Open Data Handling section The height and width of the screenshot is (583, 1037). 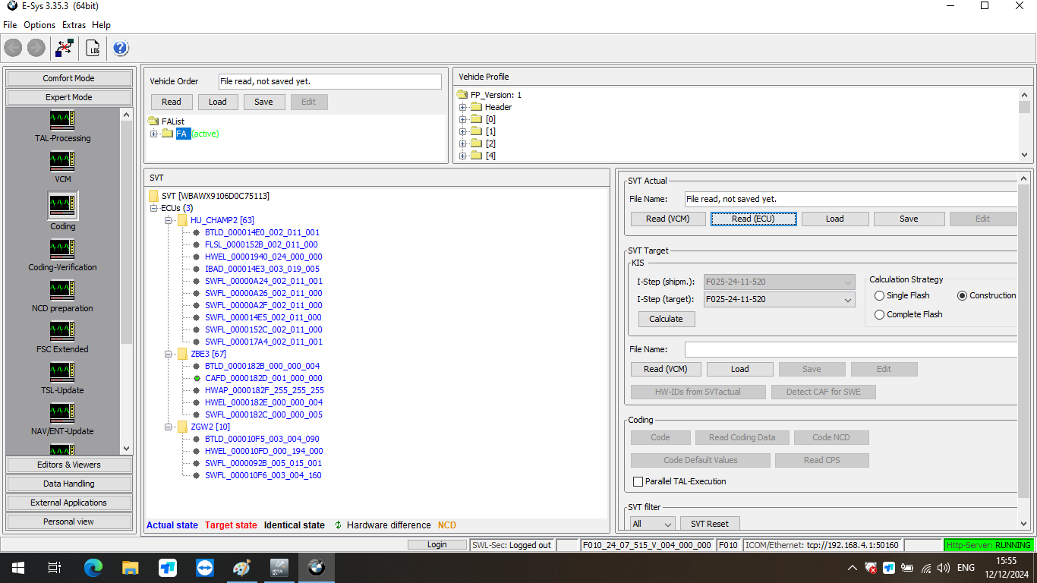68,484
